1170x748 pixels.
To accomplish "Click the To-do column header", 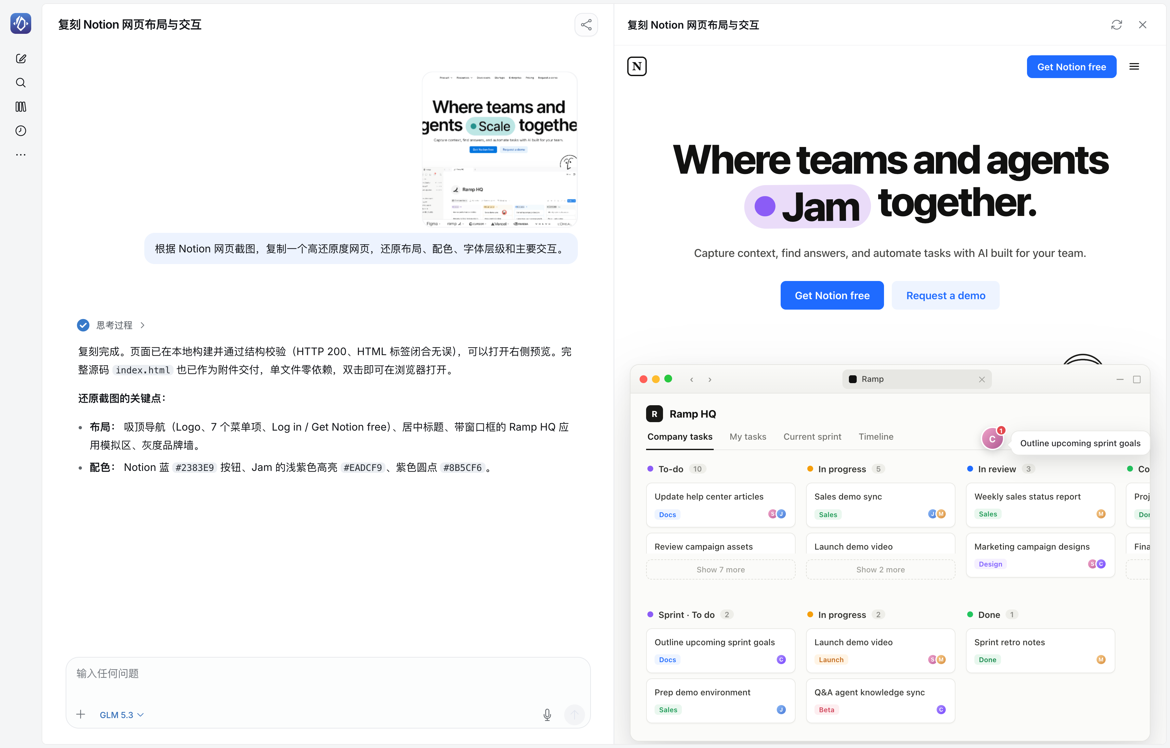I will pyautogui.click(x=676, y=469).
